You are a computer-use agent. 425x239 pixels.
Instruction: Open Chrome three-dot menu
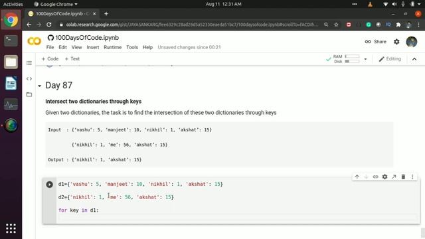[419, 25]
